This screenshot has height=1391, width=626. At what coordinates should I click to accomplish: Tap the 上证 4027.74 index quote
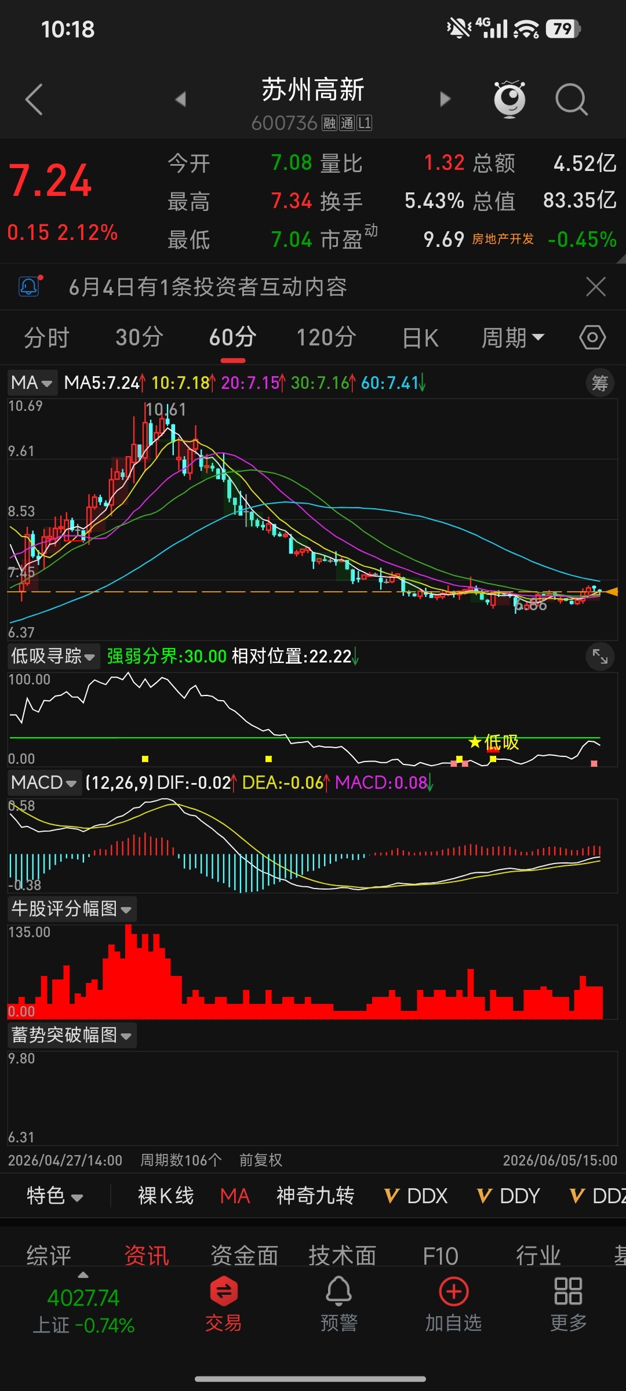(83, 1311)
